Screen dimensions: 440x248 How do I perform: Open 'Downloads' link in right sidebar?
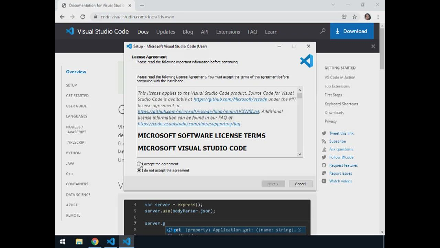coord(334,113)
